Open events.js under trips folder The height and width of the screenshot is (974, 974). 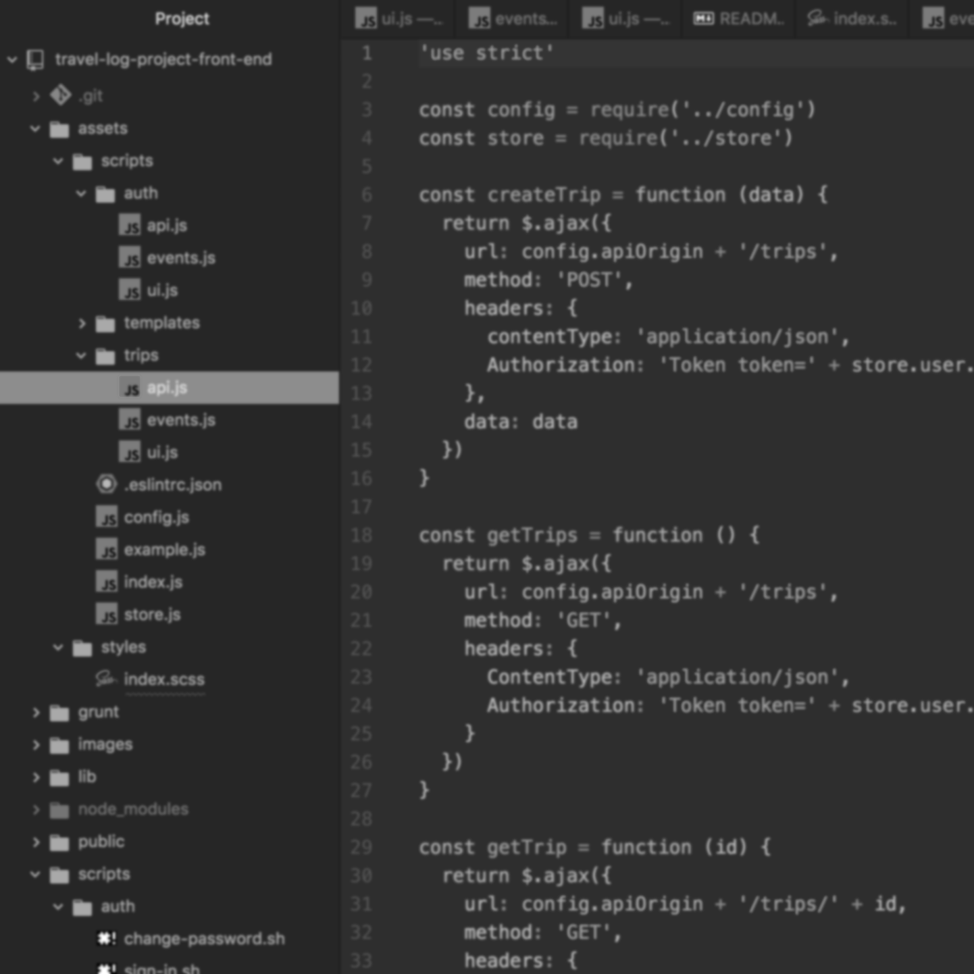pyautogui.click(x=181, y=420)
